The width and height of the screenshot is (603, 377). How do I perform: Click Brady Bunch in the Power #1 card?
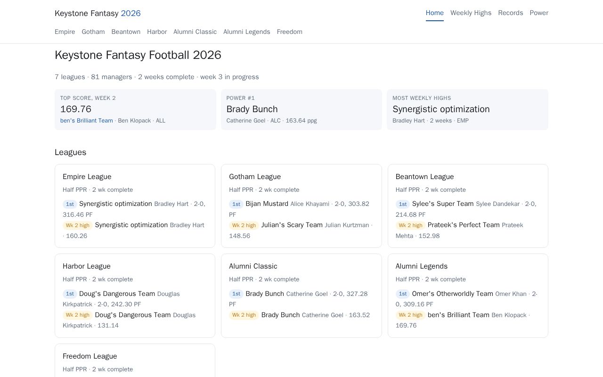click(252, 109)
